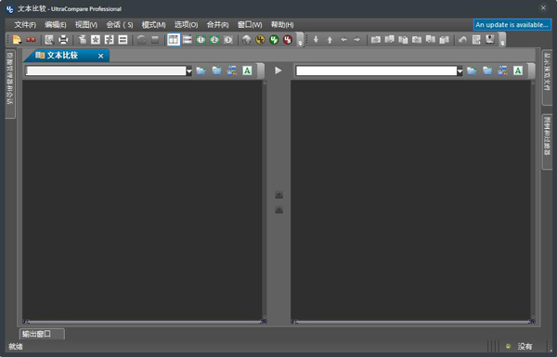Click the printer icon
The image size is (557, 357).
(63, 39)
